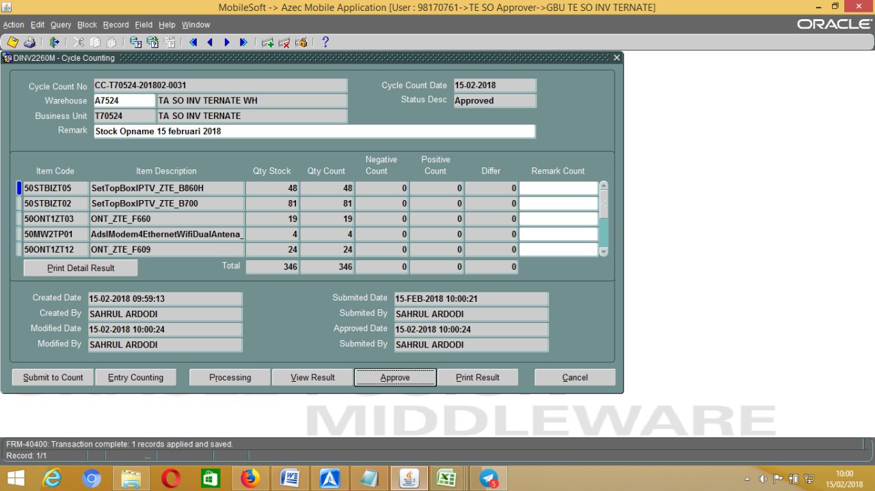875x491 pixels.
Task: Click the Warehouse code field A7524
Action: coord(124,101)
